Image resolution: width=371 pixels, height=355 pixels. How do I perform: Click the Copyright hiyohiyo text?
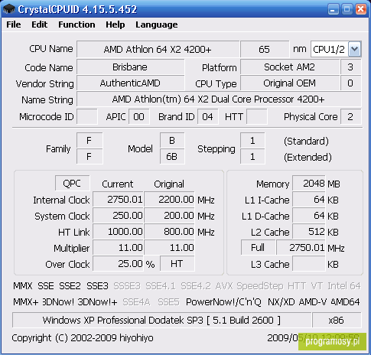(x=83, y=338)
